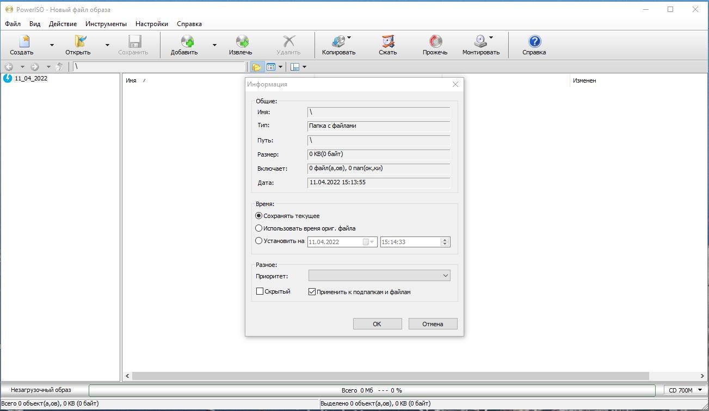This screenshot has height=411, width=709.
Task: Click OK in the Информация dialog
Action: tap(377, 323)
